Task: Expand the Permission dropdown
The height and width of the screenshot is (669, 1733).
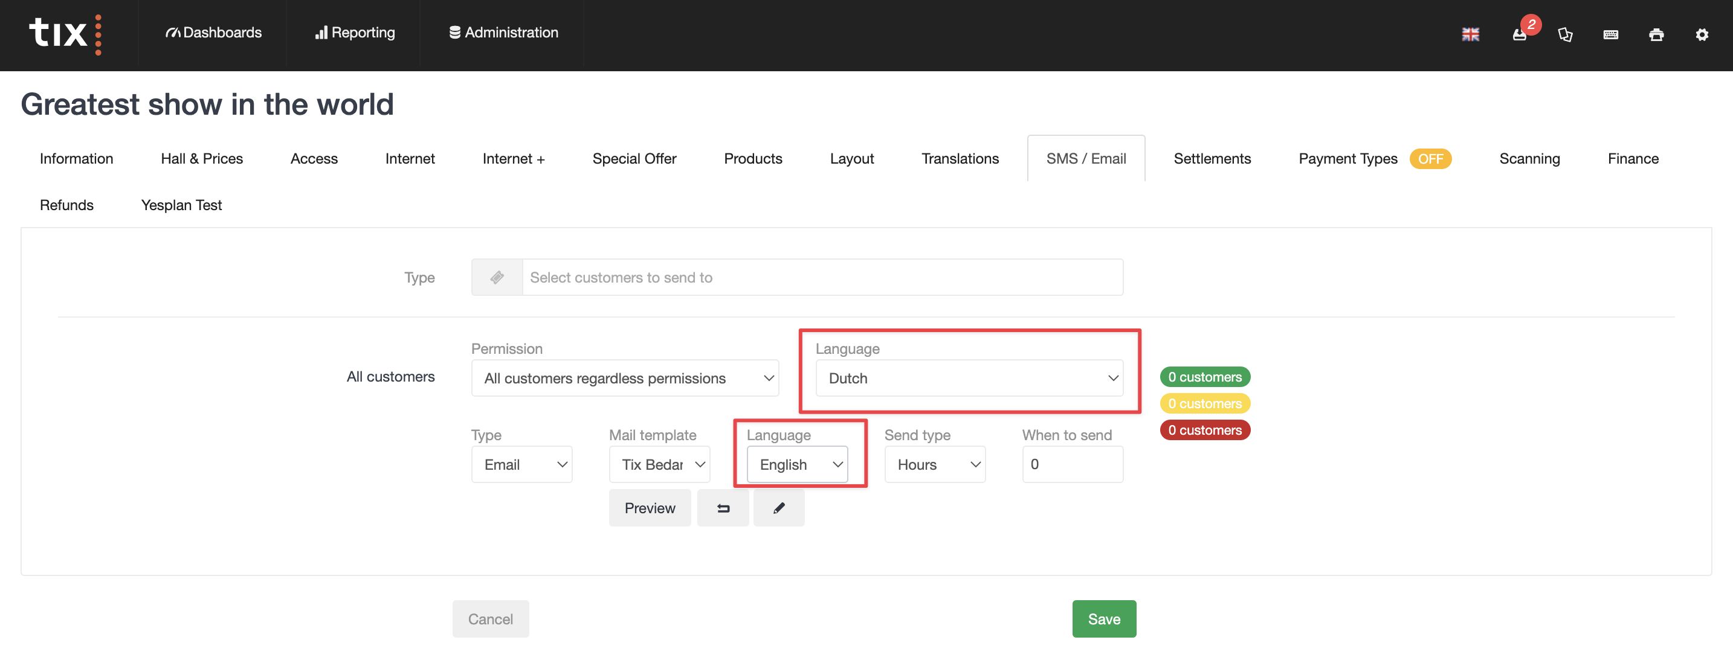Action: 624,379
